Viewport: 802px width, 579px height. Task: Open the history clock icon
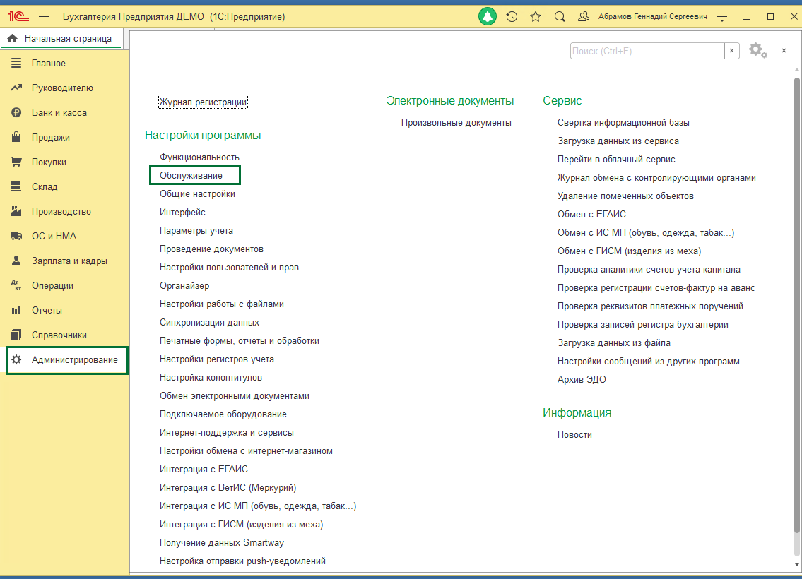(512, 17)
